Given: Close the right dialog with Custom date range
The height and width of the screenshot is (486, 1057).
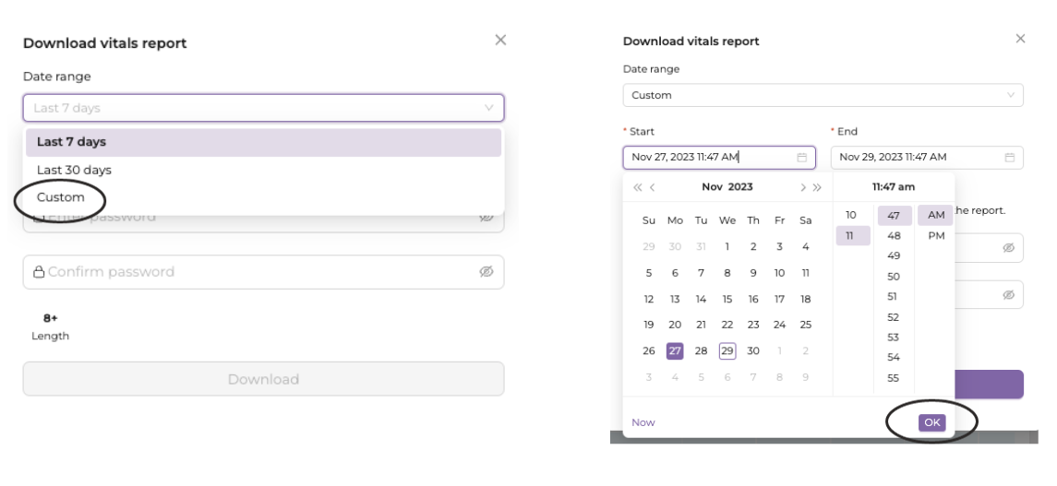Looking at the screenshot, I should click(x=1021, y=39).
